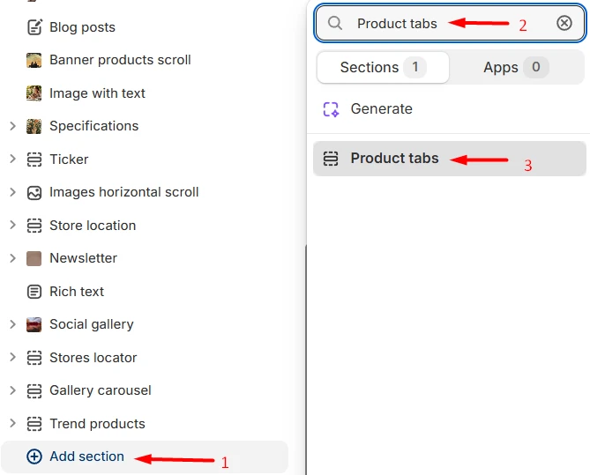
Task: Select Gallery carousel row label
Action: click(101, 390)
